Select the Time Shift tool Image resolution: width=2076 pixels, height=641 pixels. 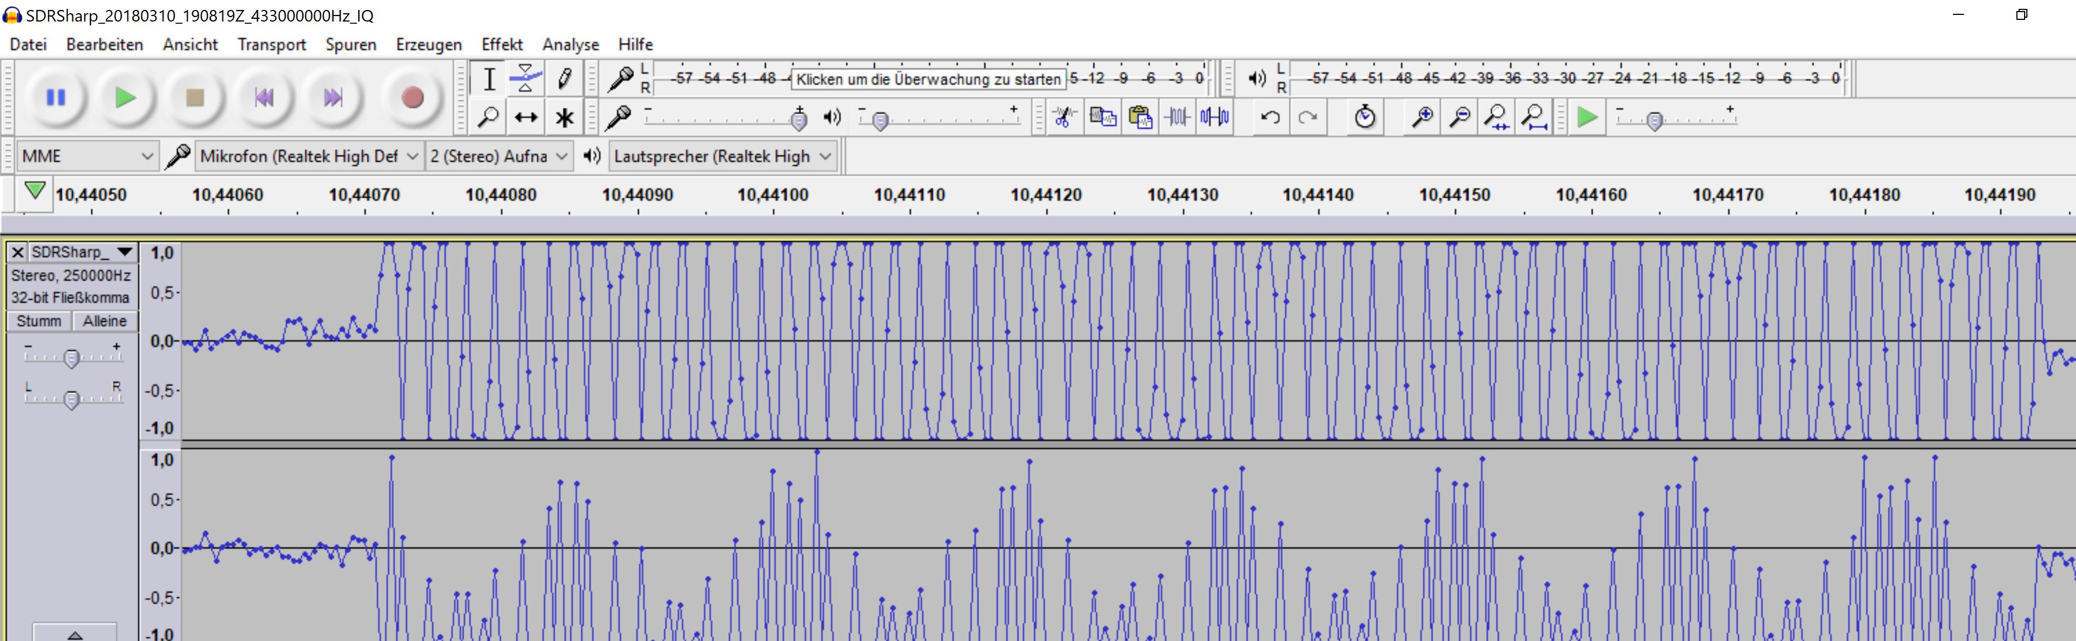[x=526, y=118]
